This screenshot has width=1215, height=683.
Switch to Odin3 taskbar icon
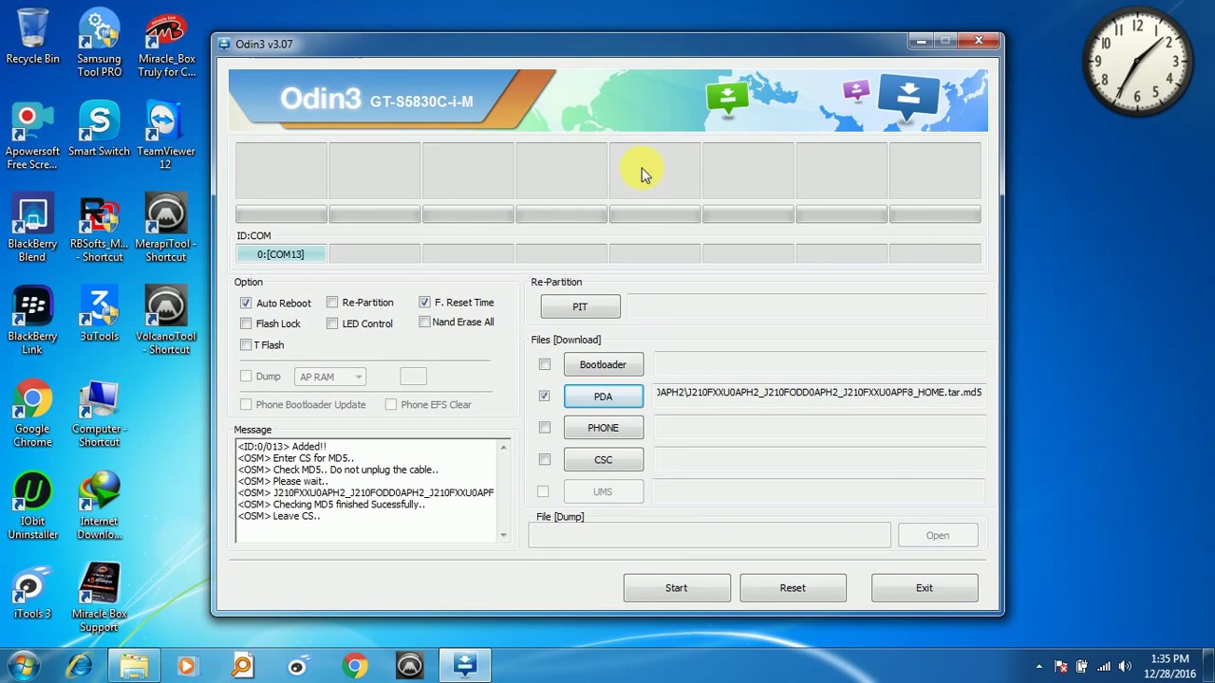(x=465, y=666)
